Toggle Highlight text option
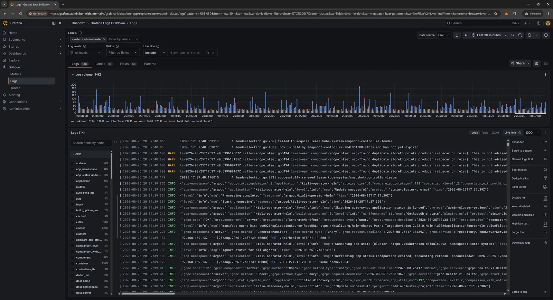Viewport: 553px width, 300px height. [545, 223]
